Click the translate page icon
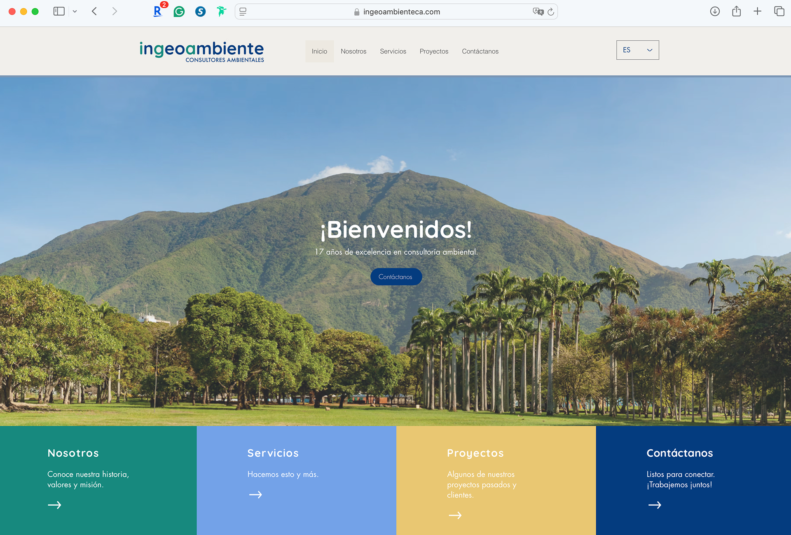Viewport: 791px width, 535px height. pos(538,12)
